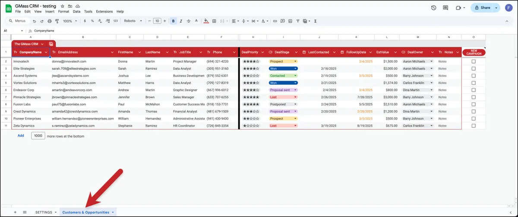Open the Extensions menu
This screenshot has height=217, width=518.
[104, 12]
